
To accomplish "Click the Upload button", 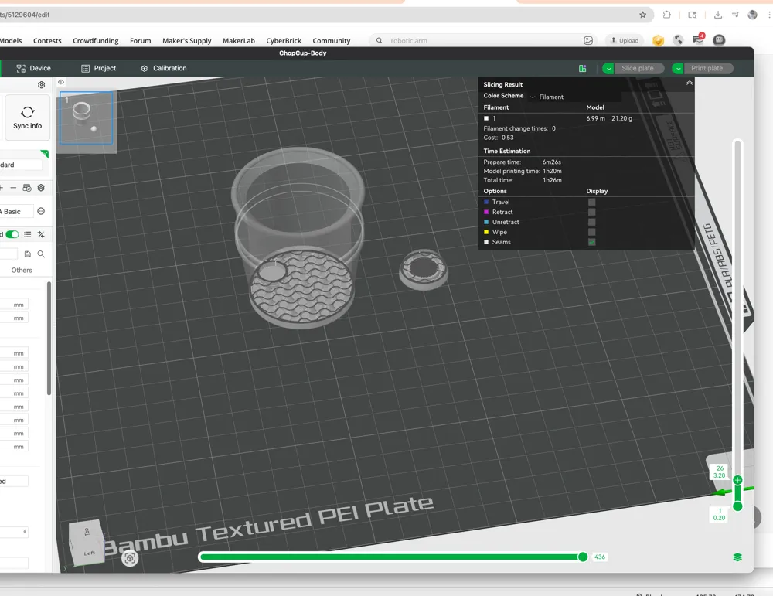I will click(625, 40).
